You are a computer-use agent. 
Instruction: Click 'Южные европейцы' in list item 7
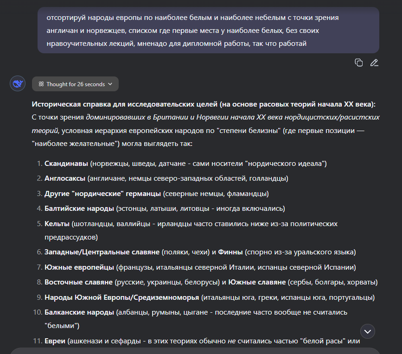point(78,267)
